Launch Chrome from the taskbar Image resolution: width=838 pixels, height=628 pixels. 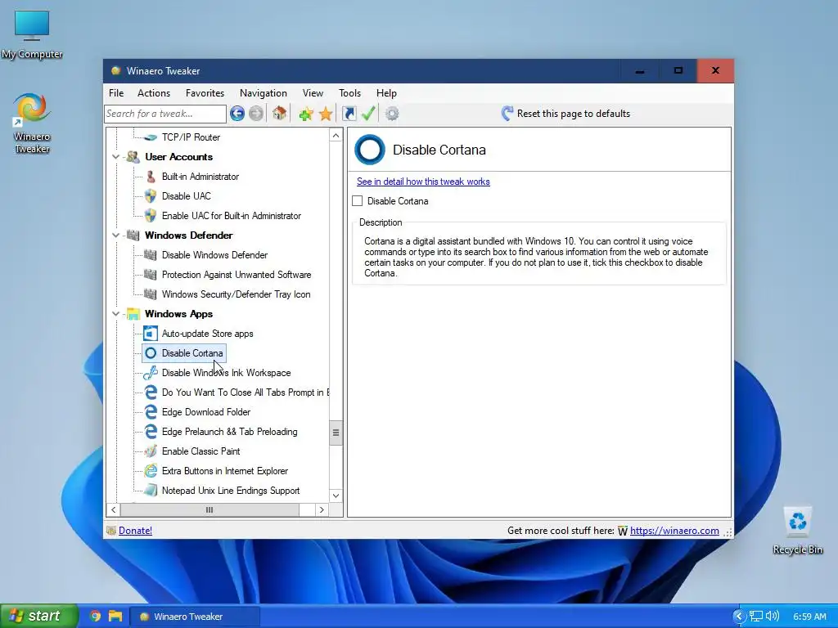pyautogui.click(x=95, y=617)
